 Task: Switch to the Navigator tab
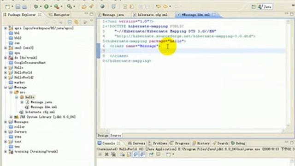(x=59, y=15)
